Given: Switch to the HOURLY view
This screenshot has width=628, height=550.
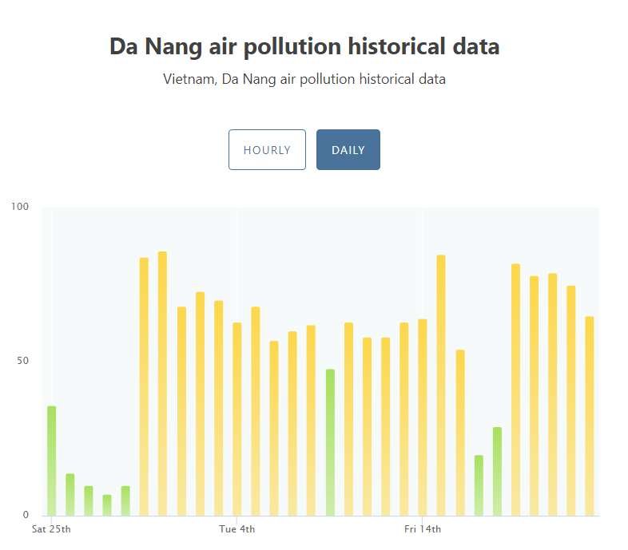Looking at the screenshot, I should [x=267, y=150].
